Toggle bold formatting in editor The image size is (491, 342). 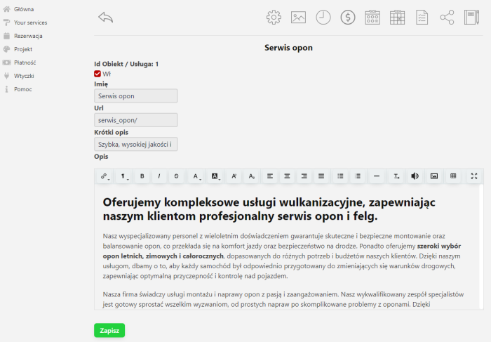pos(142,176)
